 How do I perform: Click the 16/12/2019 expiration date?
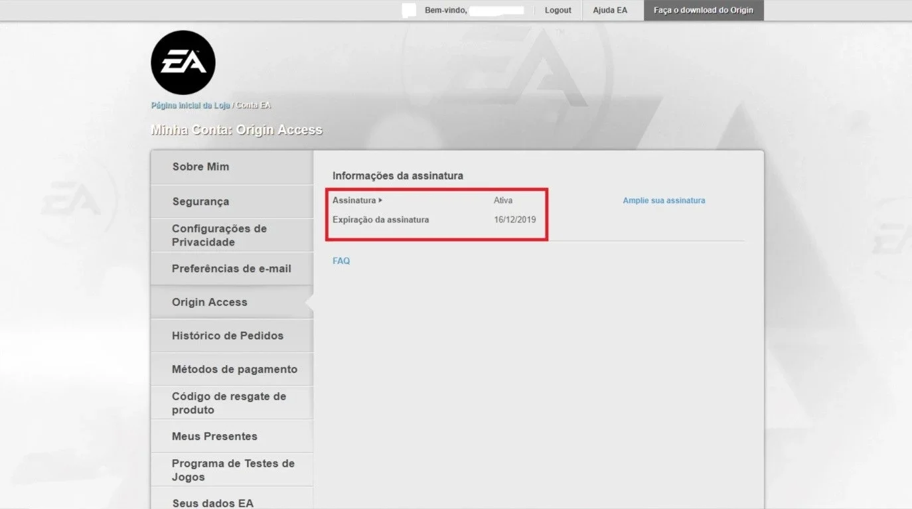click(x=515, y=220)
